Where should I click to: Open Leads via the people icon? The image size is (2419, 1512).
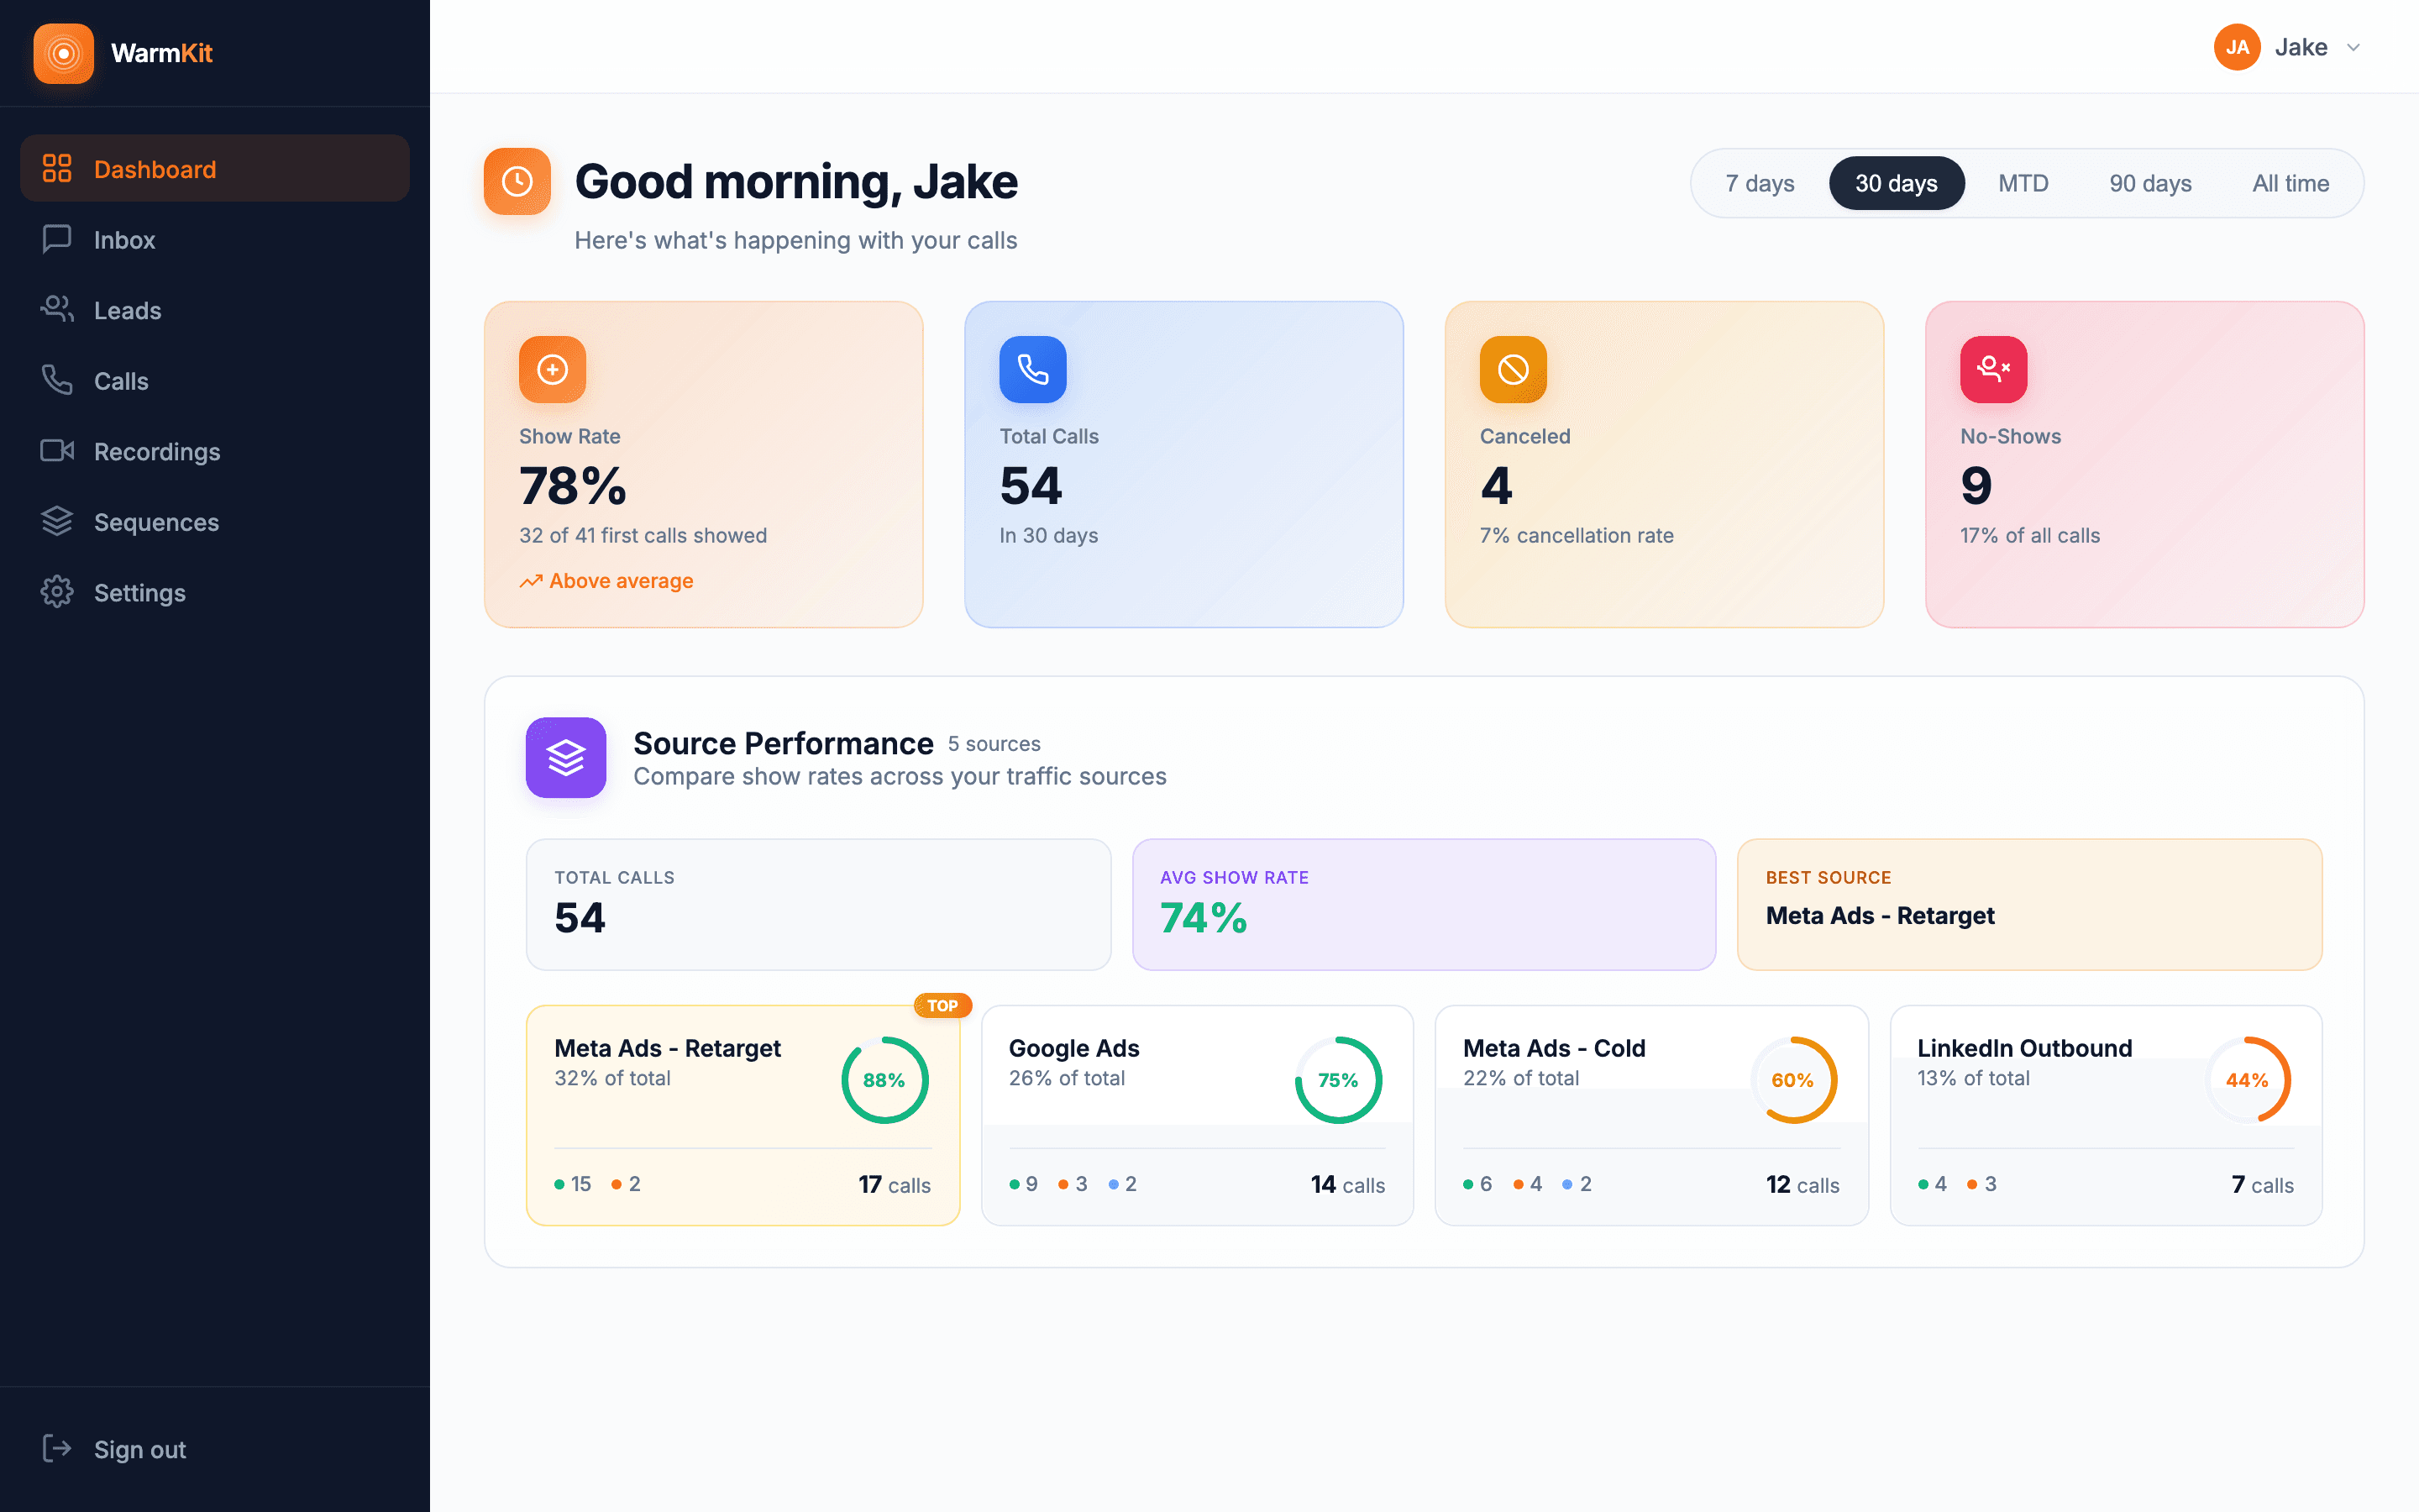[x=56, y=310]
